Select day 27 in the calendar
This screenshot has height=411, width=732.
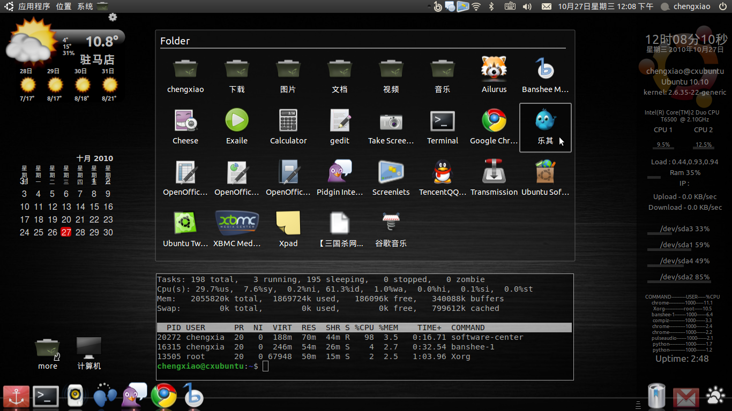pos(66,232)
